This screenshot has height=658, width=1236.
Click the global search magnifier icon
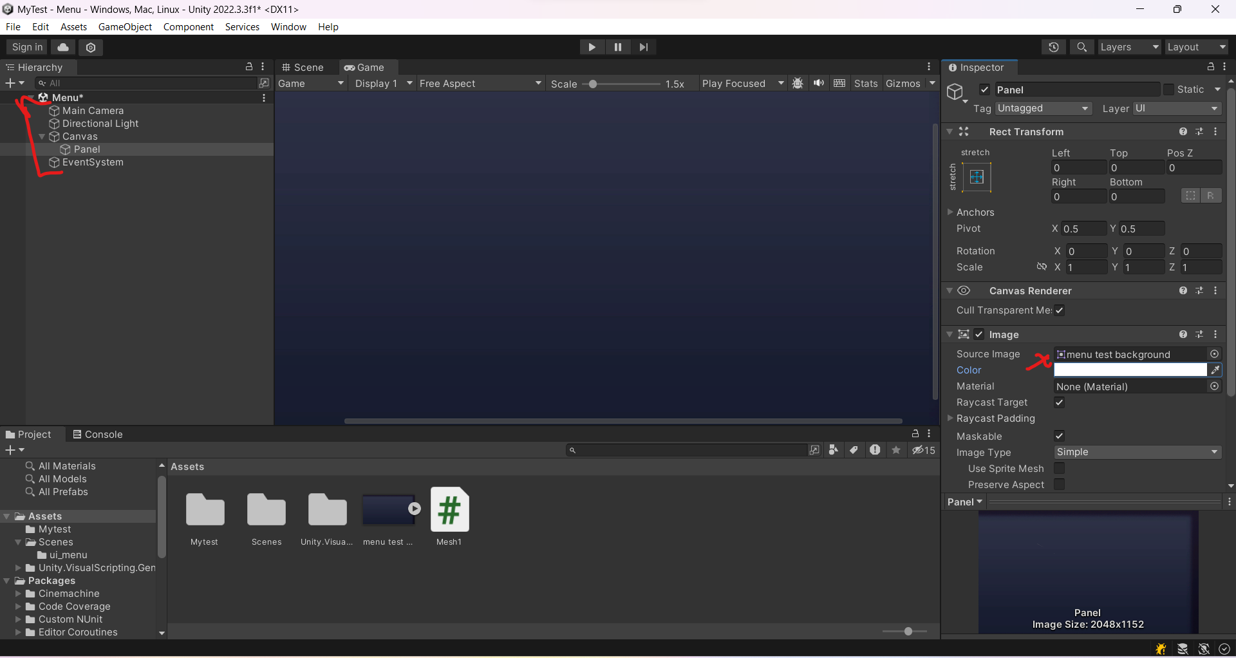pos(1082,47)
